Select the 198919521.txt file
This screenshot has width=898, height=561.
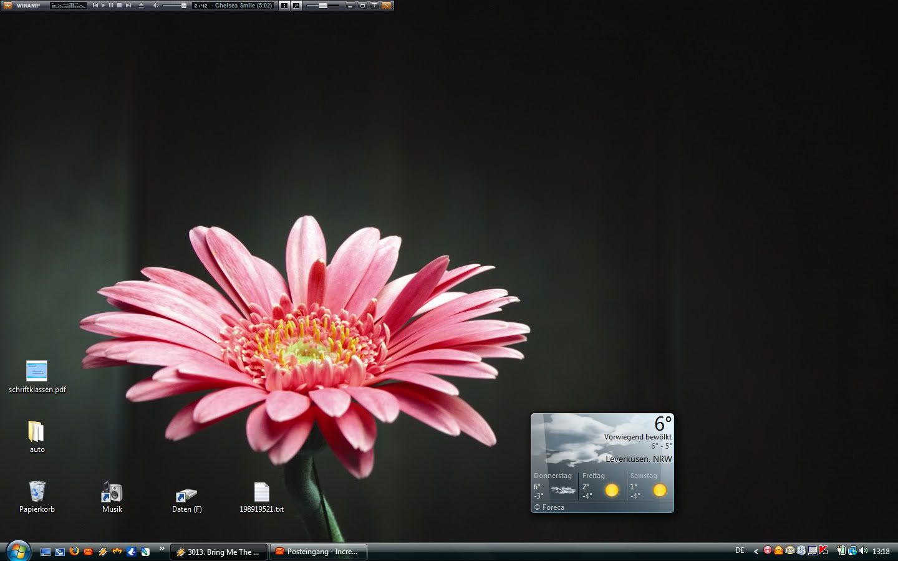coord(261,492)
